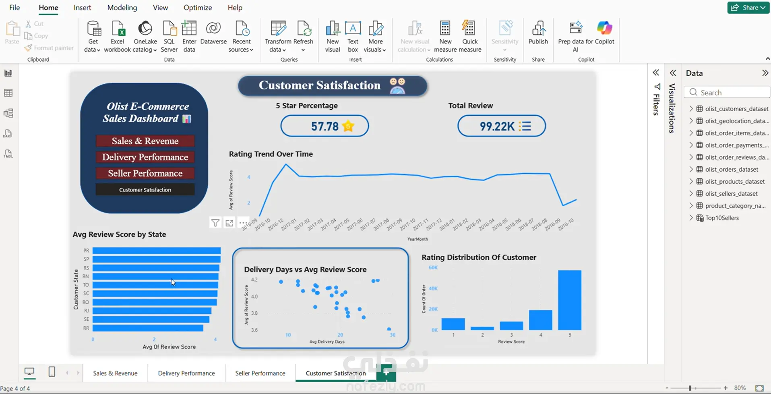The width and height of the screenshot is (771, 394).
Task: Open the View ribbon tab
Action: pyautogui.click(x=160, y=8)
